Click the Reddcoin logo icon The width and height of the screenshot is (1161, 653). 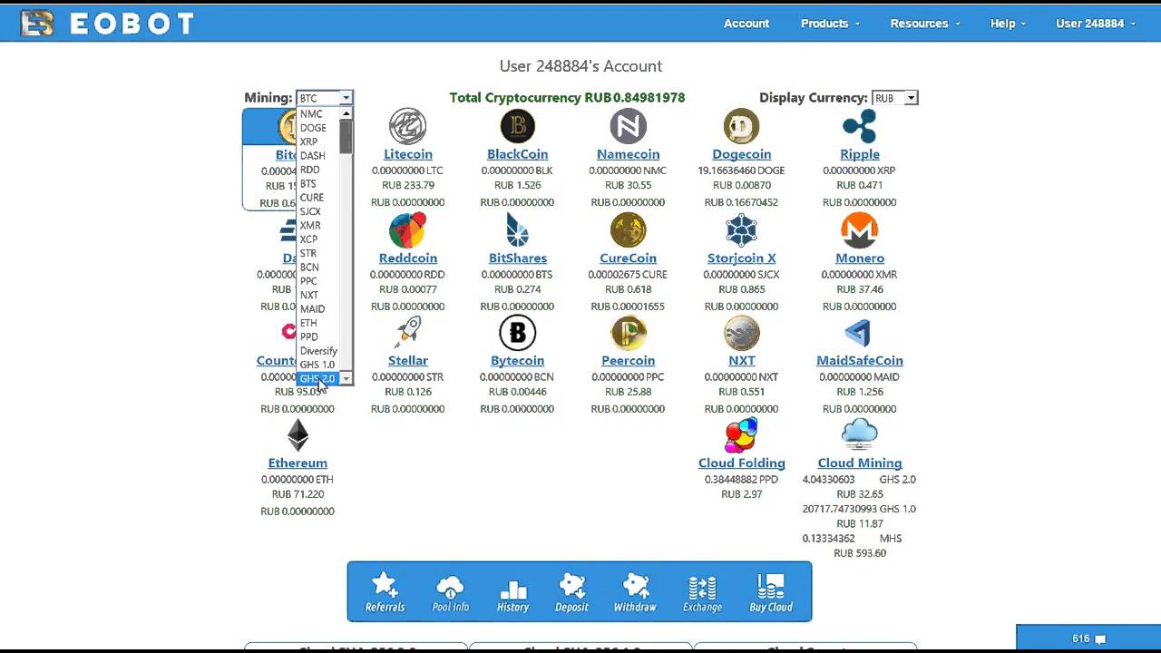tap(407, 230)
